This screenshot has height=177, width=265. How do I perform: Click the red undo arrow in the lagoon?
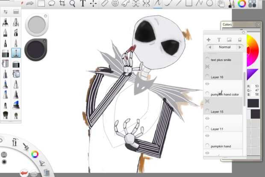(24, 173)
